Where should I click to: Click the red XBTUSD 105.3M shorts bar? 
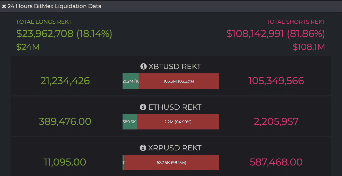click(x=179, y=81)
